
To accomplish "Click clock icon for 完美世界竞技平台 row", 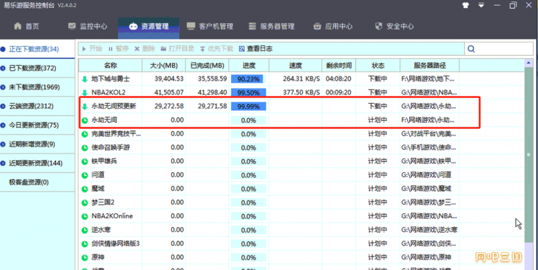I will click(85, 134).
